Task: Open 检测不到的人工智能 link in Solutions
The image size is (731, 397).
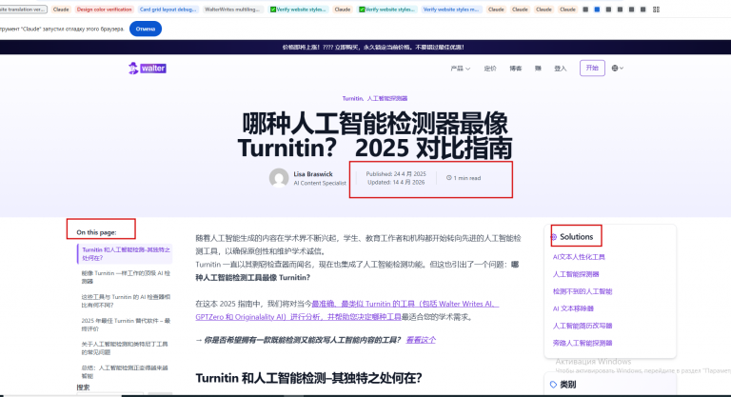Action: 583,291
